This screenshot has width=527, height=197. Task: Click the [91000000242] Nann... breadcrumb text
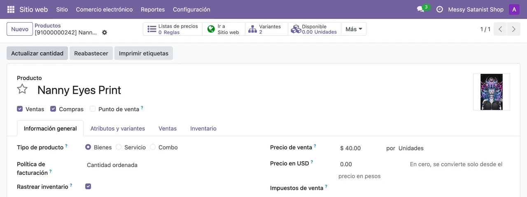[x=66, y=32]
